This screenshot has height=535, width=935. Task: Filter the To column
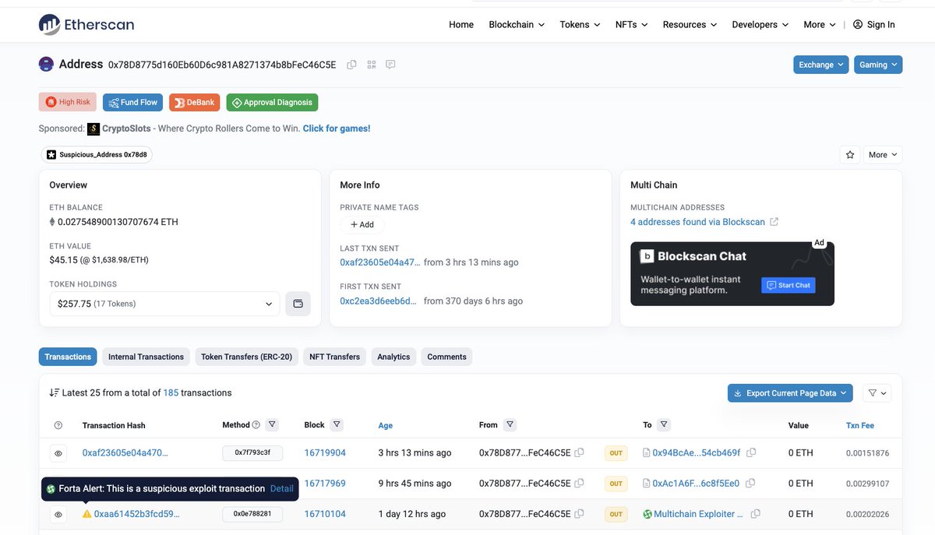pyautogui.click(x=664, y=424)
